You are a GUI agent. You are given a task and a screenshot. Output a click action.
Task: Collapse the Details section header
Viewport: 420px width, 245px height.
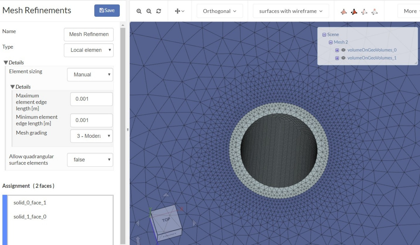14,62
